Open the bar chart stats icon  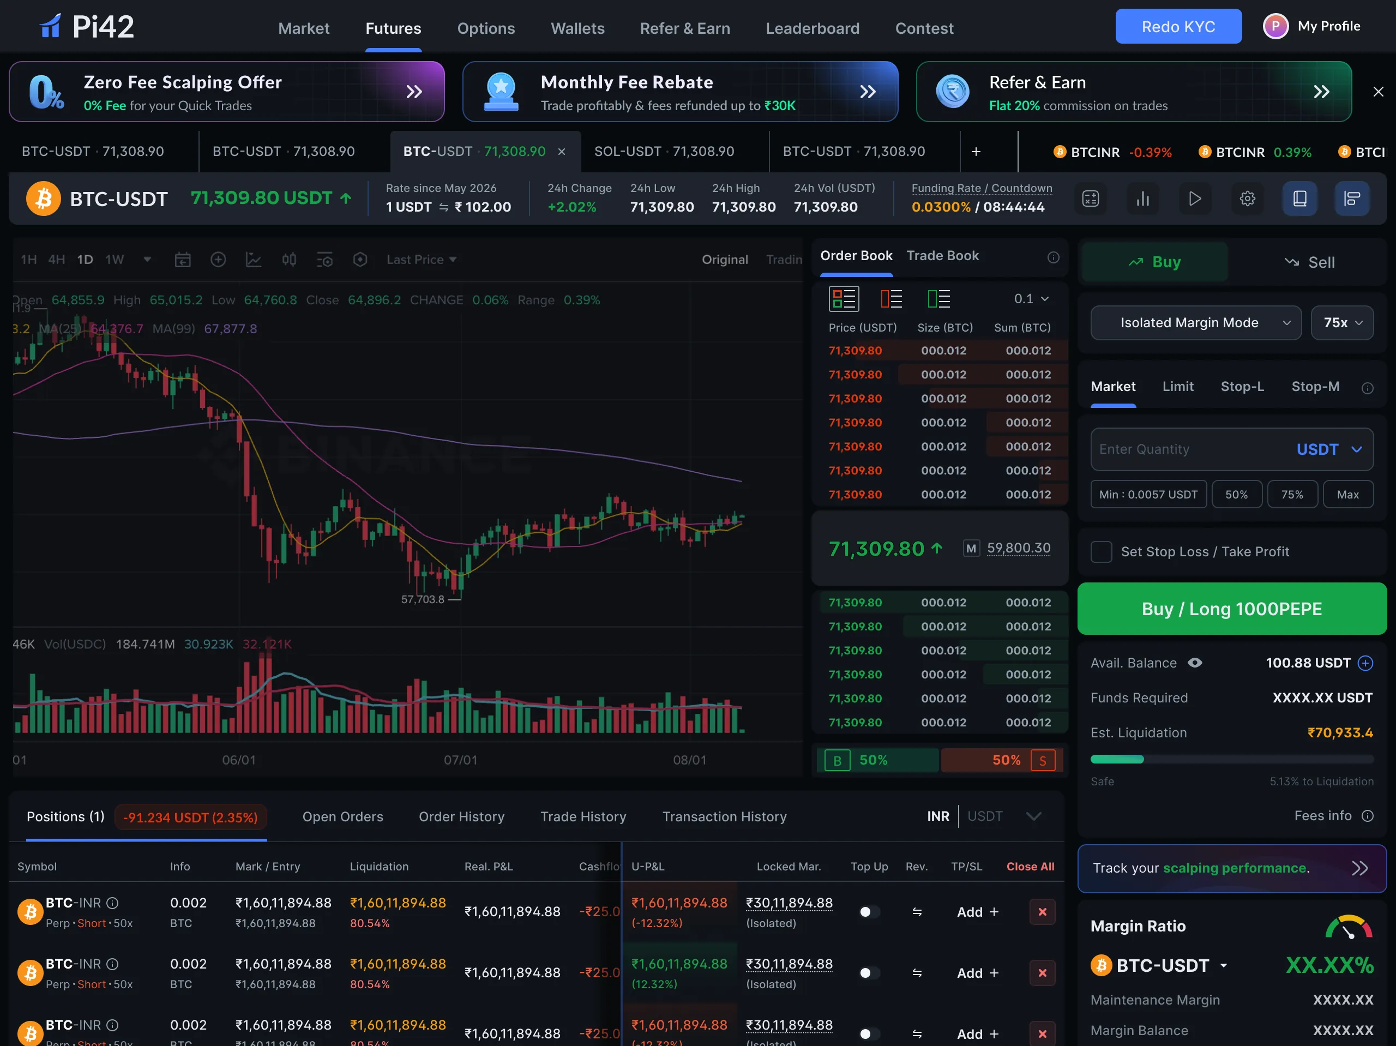1142,199
